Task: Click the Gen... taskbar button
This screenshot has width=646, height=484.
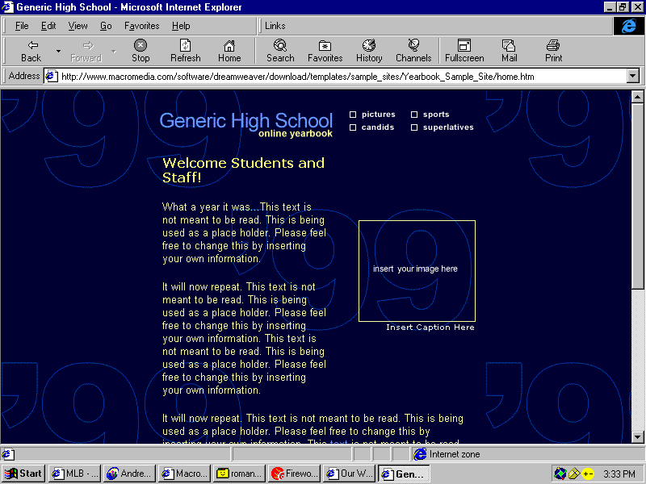Action: [x=405, y=474]
